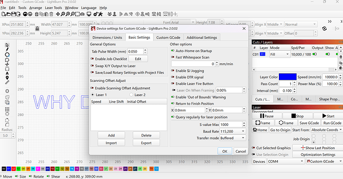Open the Font Arial dropdown
This screenshot has height=179, width=343.
182,22
